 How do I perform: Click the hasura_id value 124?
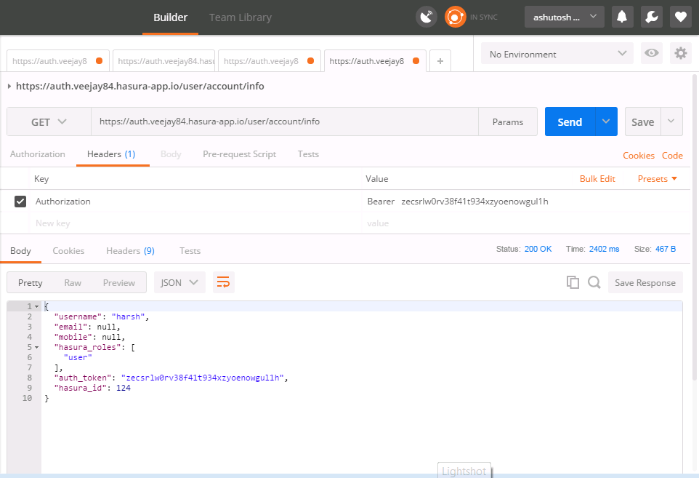pos(124,388)
